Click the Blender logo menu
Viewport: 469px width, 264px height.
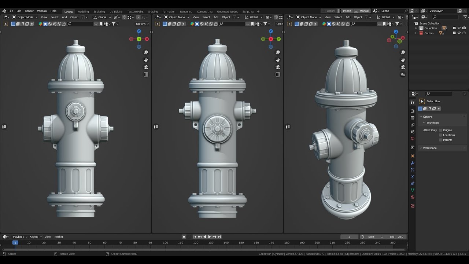click(x=4, y=11)
